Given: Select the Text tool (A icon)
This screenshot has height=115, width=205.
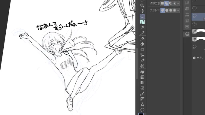Looking at the screenshot, I should [142, 104].
